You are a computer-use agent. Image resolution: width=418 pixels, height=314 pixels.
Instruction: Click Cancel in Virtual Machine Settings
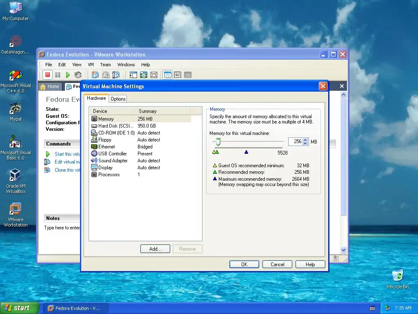[x=277, y=265]
